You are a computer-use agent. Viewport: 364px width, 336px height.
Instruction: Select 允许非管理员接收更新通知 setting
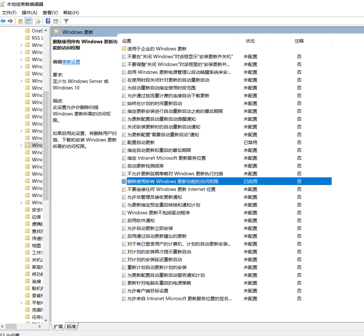(x=155, y=197)
